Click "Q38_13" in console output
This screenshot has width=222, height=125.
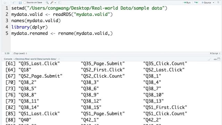pyautogui.click(x=153, y=101)
